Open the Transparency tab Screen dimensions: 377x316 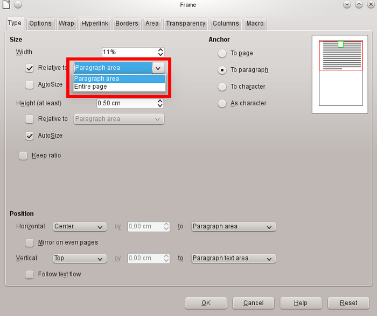[x=185, y=24]
